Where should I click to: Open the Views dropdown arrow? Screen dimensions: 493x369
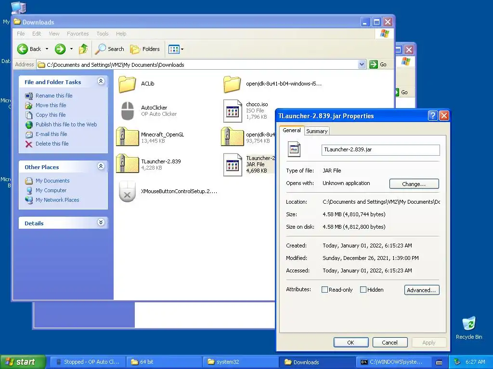[x=182, y=49]
